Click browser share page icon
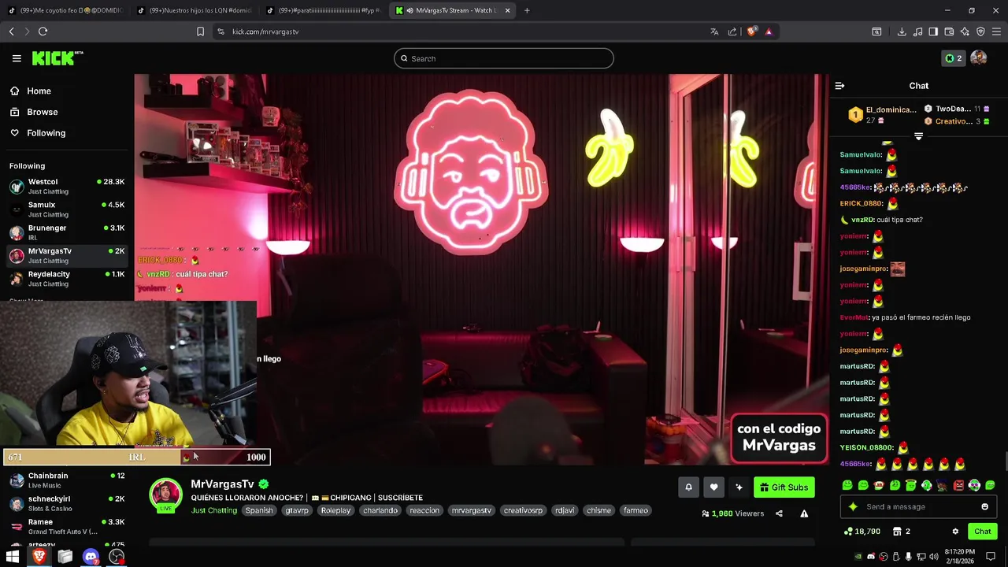The height and width of the screenshot is (567, 1008). pyautogui.click(x=732, y=31)
